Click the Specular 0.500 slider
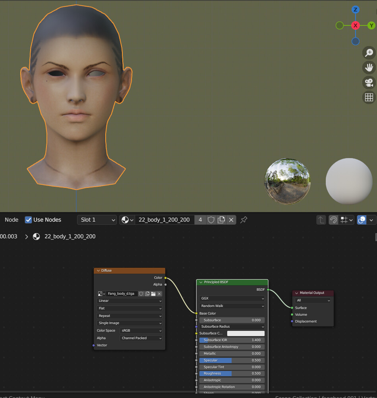The width and height of the screenshot is (377, 398). pos(232,360)
